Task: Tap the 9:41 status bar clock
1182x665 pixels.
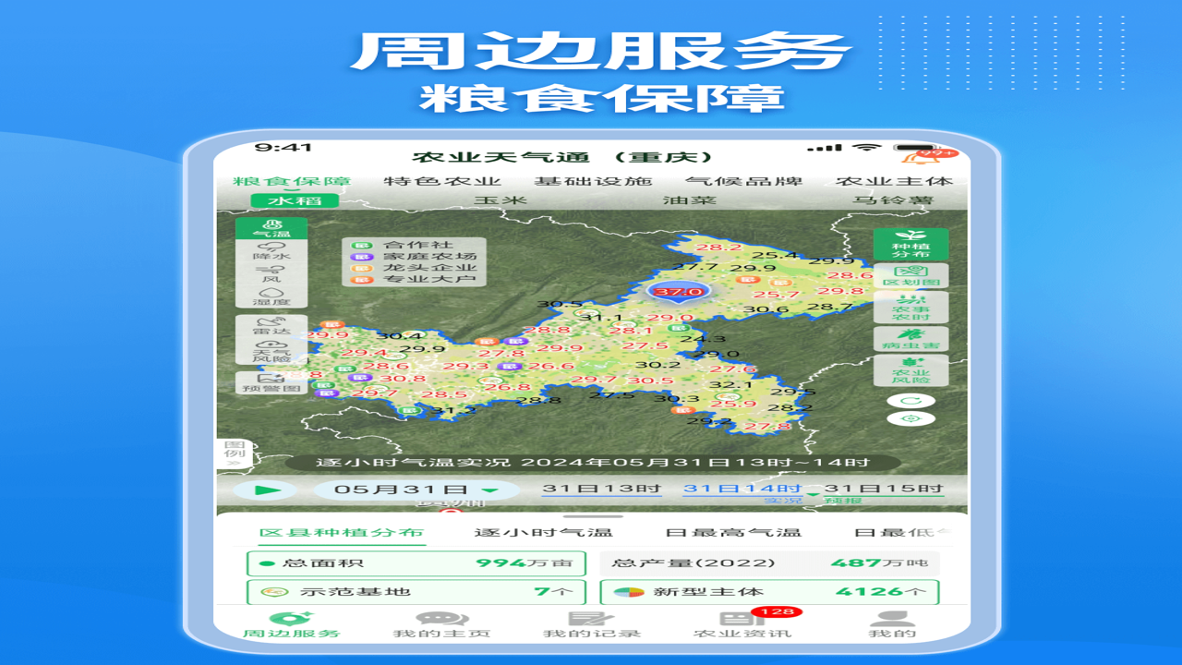Action: (x=283, y=147)
